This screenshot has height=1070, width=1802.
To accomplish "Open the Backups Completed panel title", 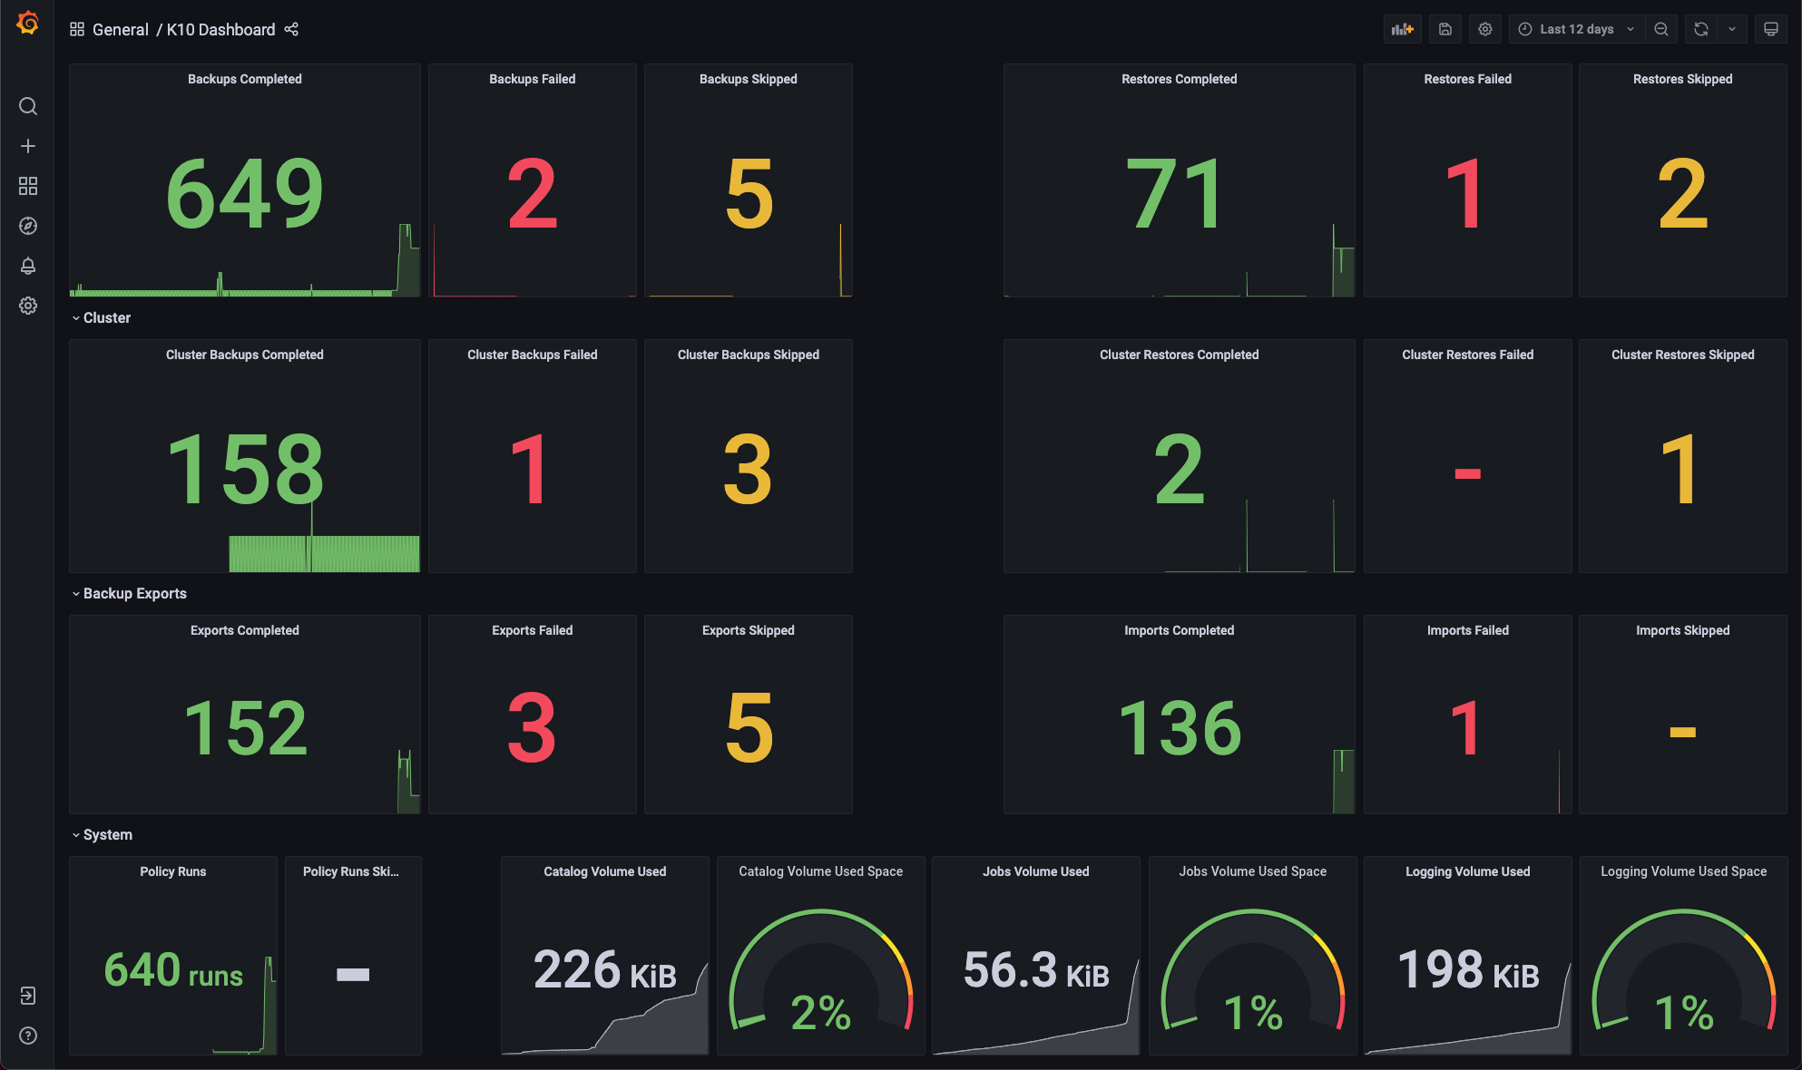I will 244,79.
